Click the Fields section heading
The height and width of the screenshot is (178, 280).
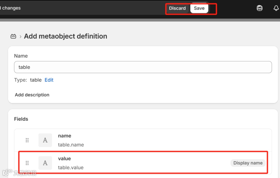tap(21, 119)
